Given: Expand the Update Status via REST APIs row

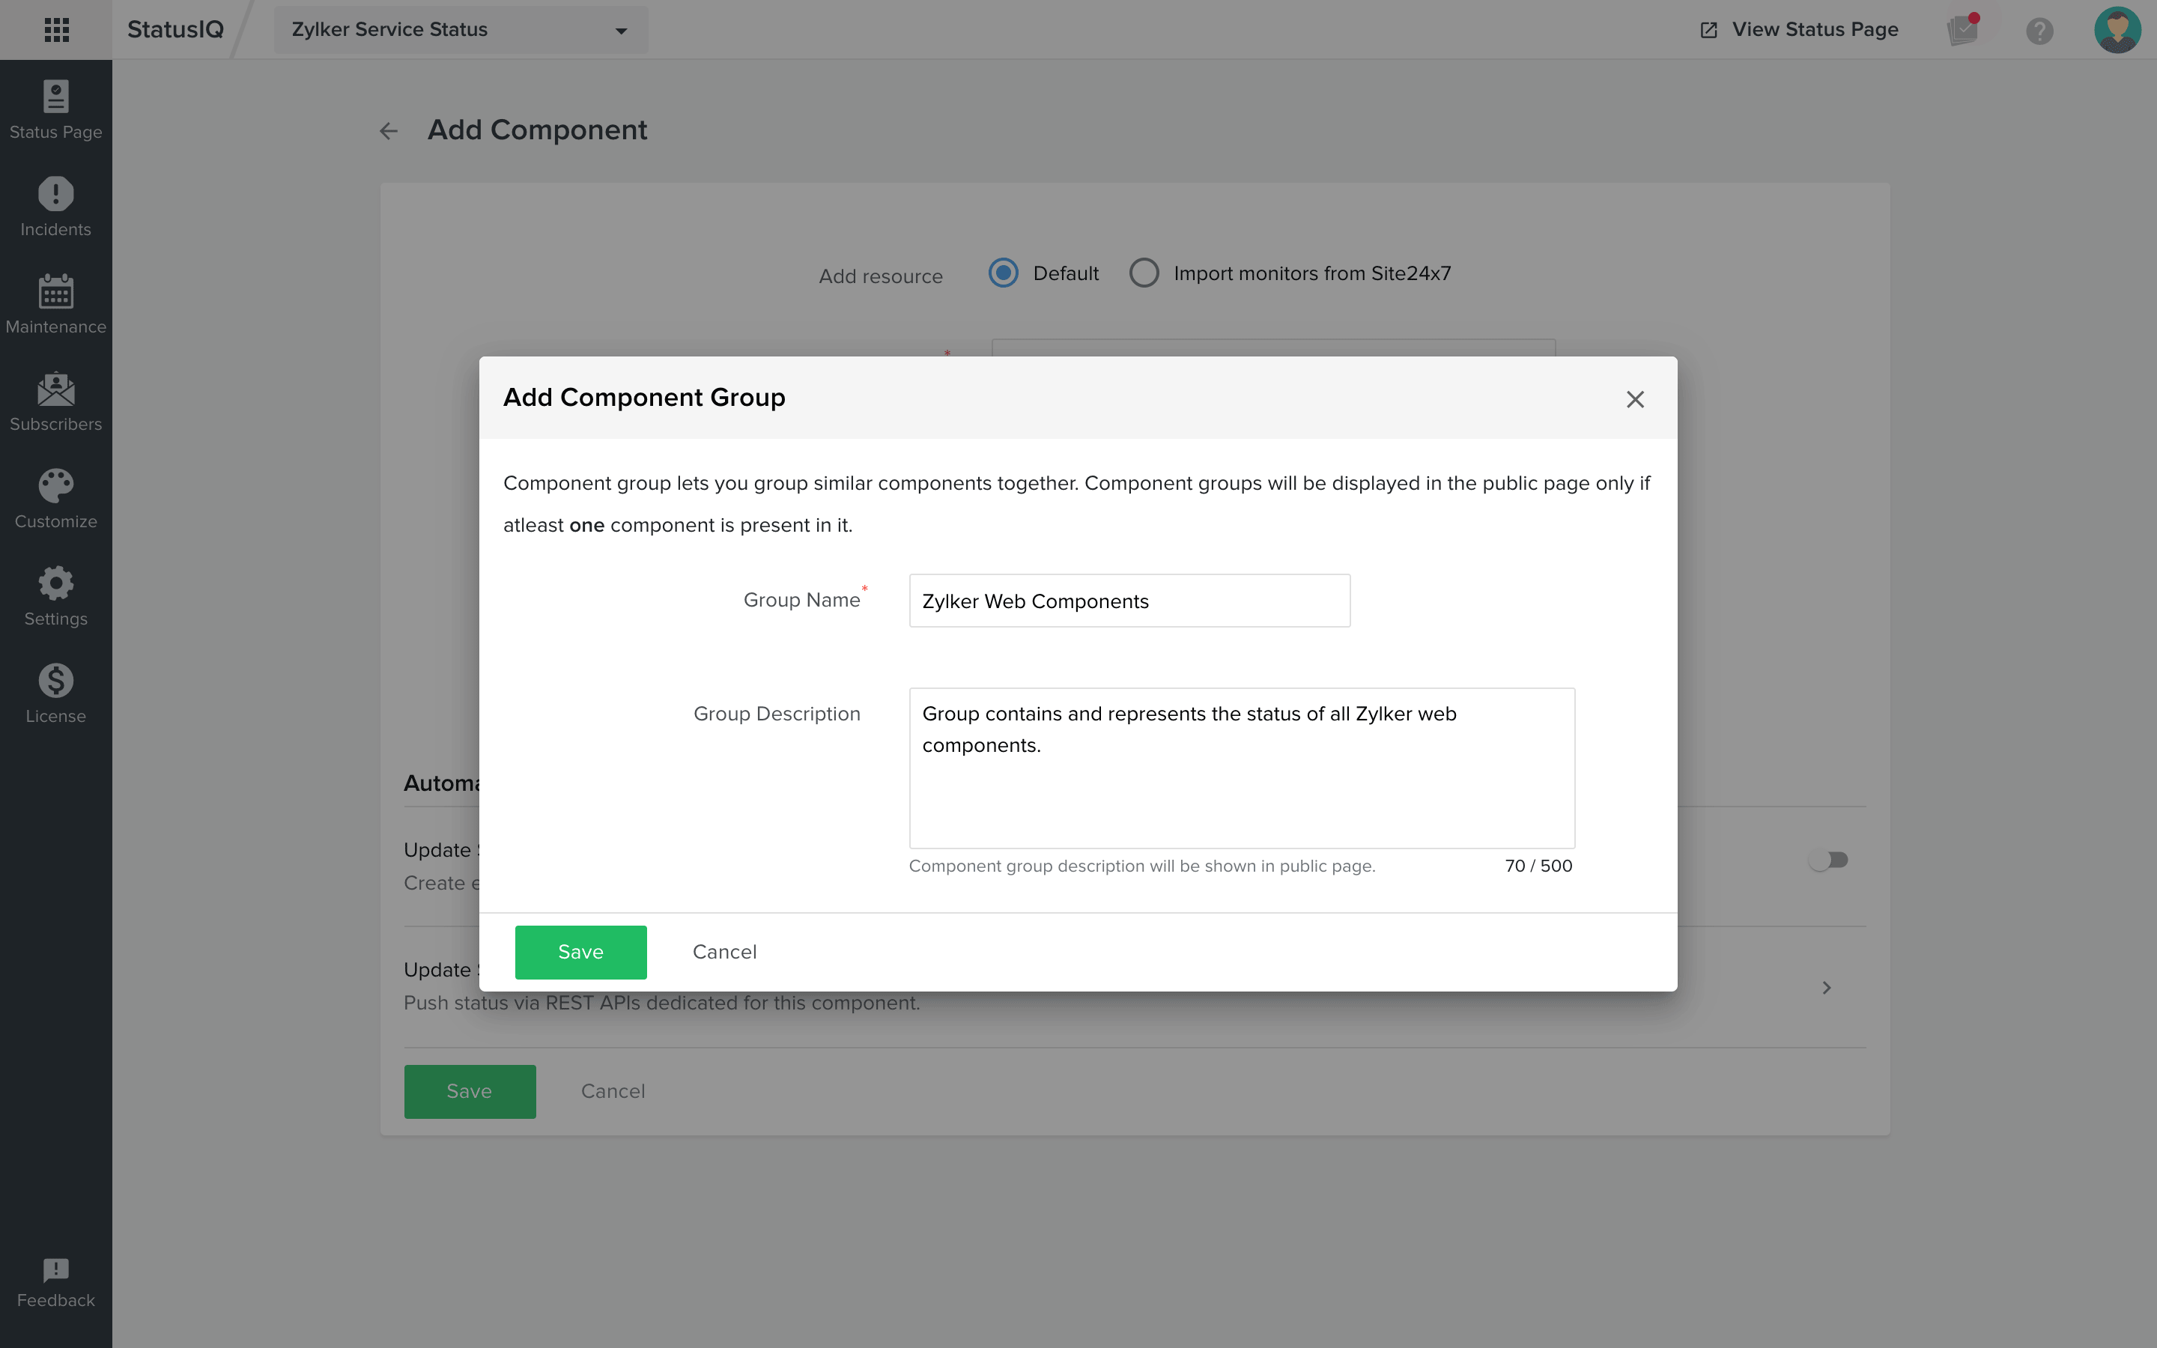Looking at the screenshot, I should click(1825, 988).
